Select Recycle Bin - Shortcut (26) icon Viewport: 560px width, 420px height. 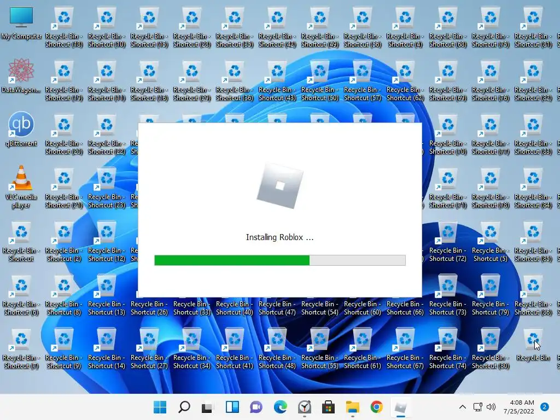pyautogui.click(x=149, y=307)
